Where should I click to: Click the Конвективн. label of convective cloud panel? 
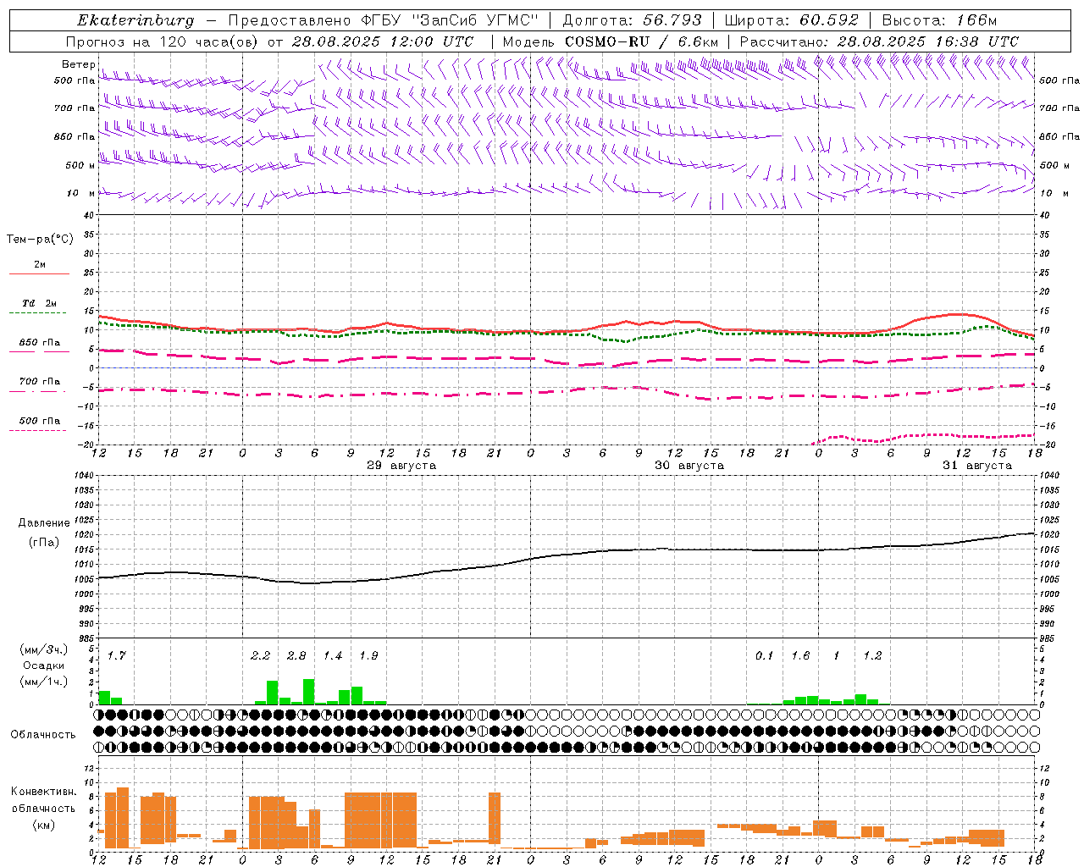point(43,792)
